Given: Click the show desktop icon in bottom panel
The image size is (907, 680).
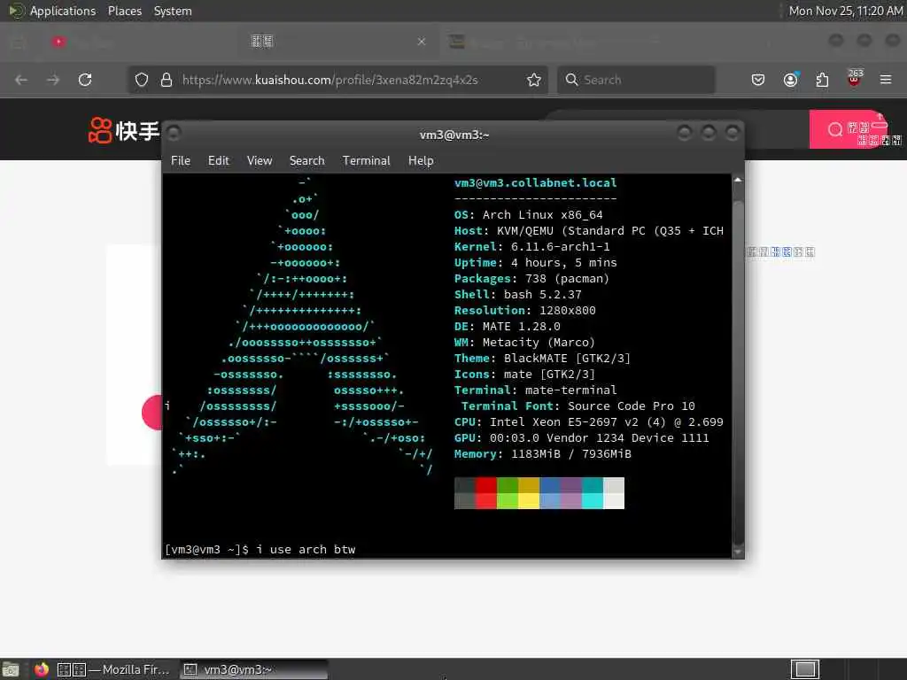Looking at the screenshot, I should [x=11, y=669].
